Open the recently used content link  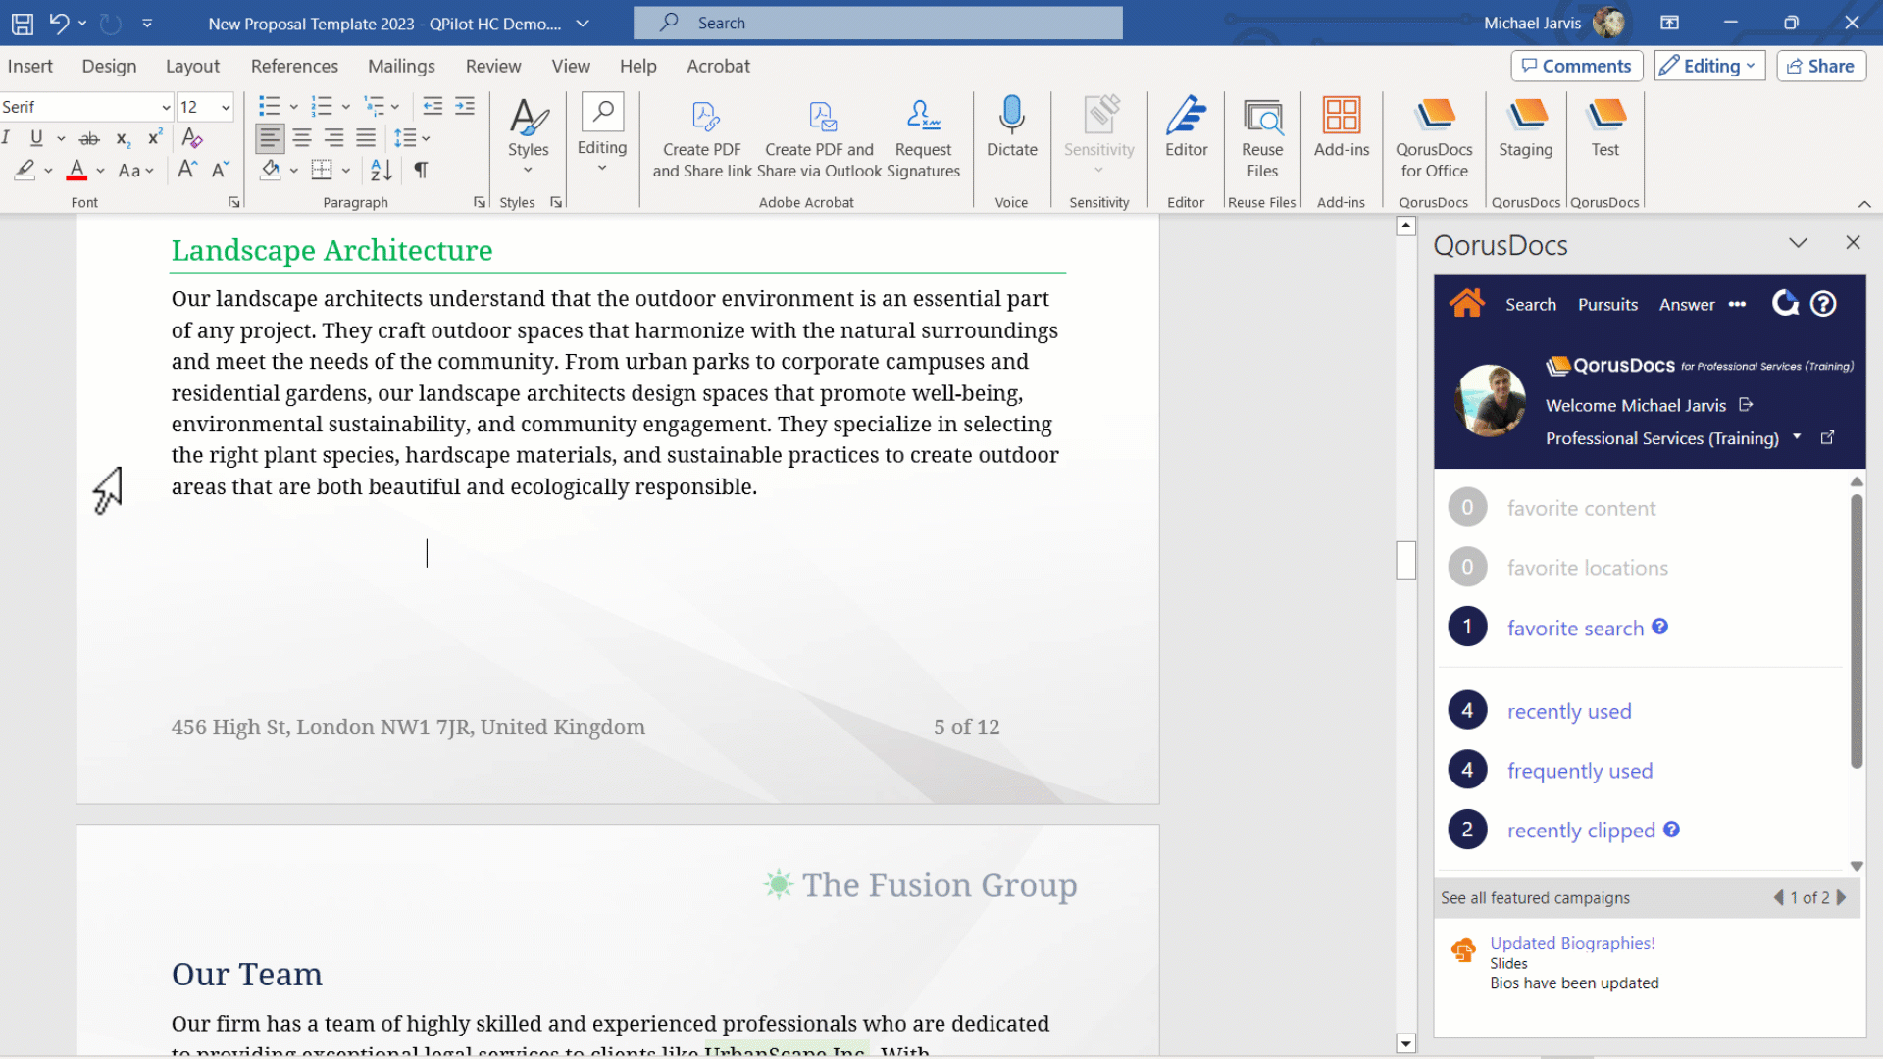[x=1569, y=711]
